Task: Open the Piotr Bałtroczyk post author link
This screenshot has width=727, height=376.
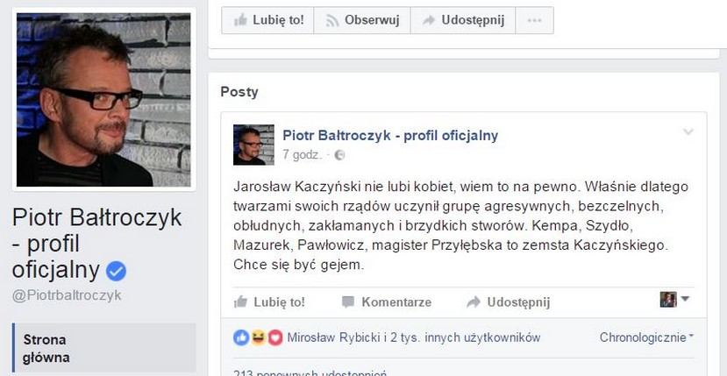Action: (x=390, y=135)
